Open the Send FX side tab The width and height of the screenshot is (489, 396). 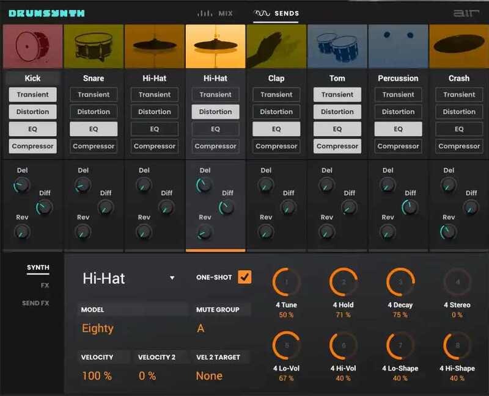[35, 303]
